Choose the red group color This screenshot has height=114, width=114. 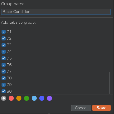[11, 98]
